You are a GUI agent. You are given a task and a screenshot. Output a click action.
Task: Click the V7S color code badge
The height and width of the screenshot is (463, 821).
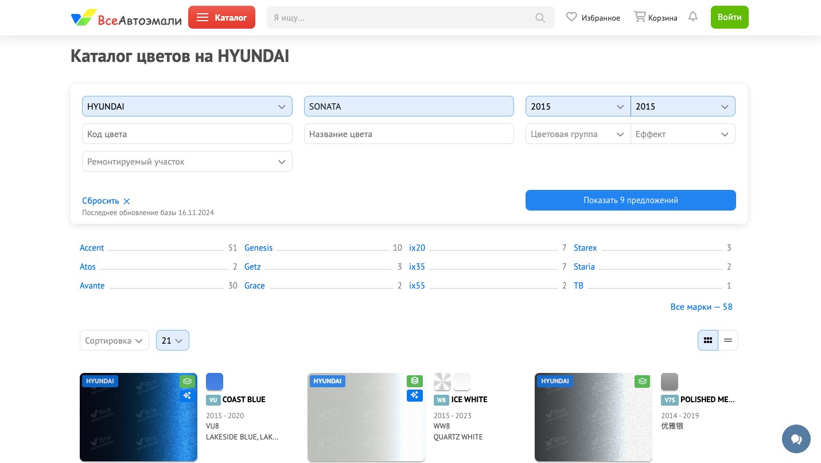click(670, 400)
